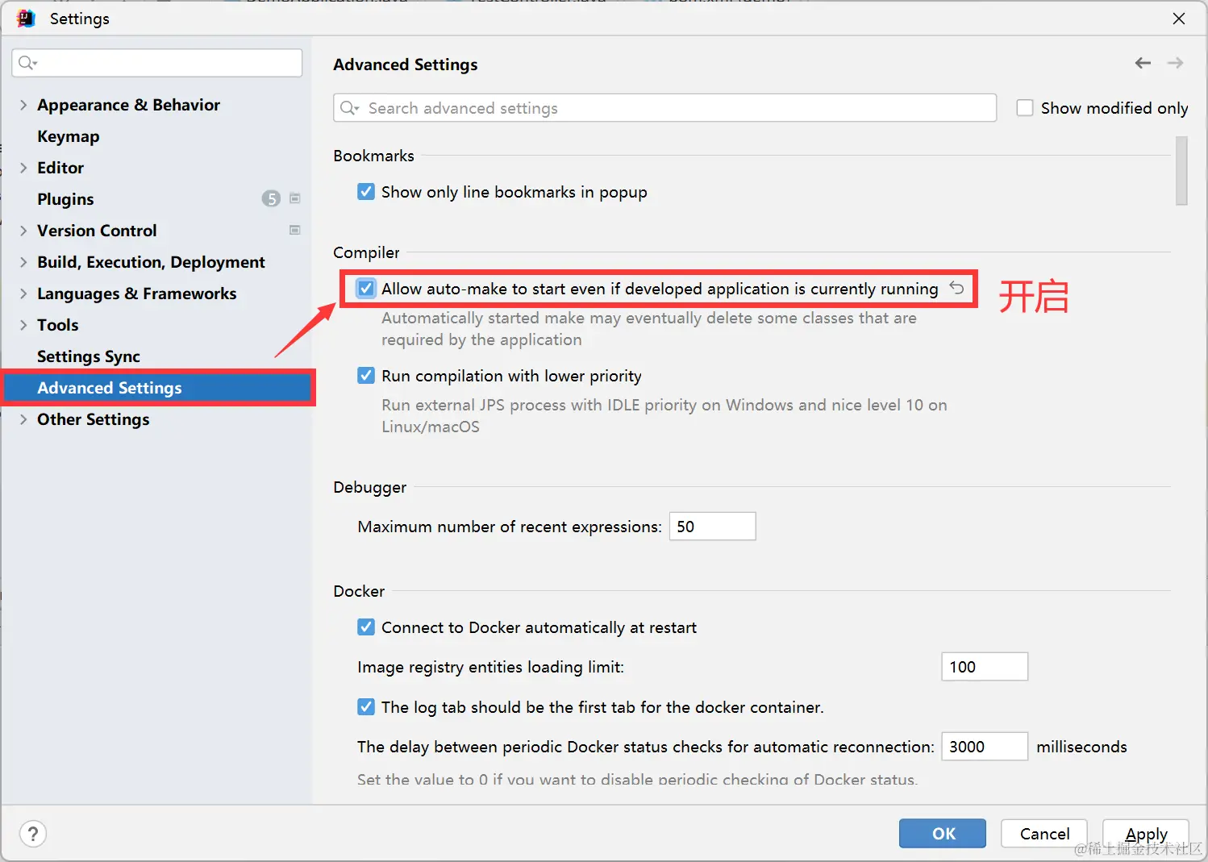The image size is (1208, 862).
Task: Click the settings sidebar search field
Action: (x=157, y=63)
